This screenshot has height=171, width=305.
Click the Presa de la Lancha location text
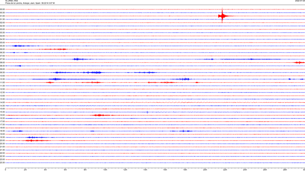(30, 3)
